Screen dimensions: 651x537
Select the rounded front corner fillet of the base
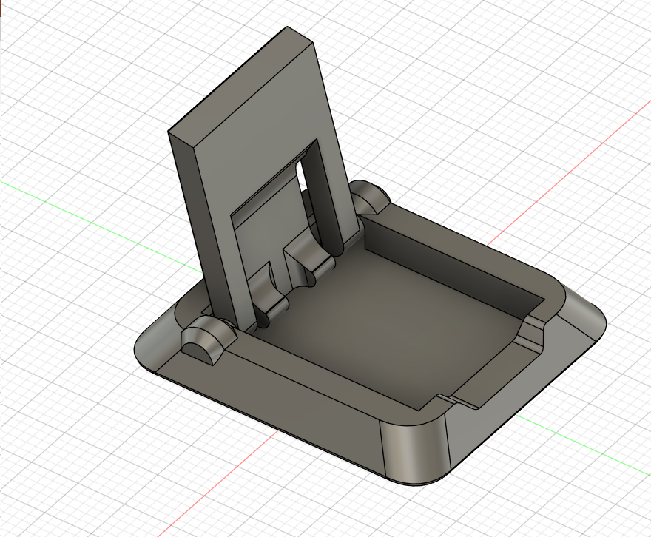415,453
